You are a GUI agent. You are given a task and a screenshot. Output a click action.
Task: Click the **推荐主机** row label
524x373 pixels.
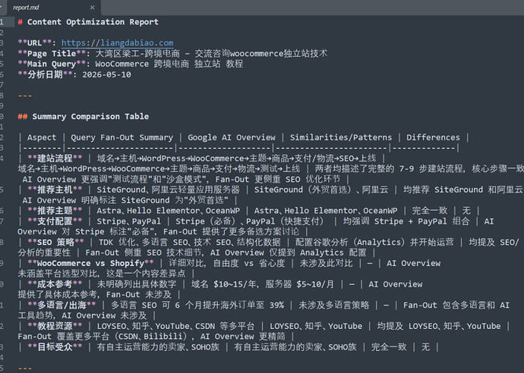tap(55, 190)
